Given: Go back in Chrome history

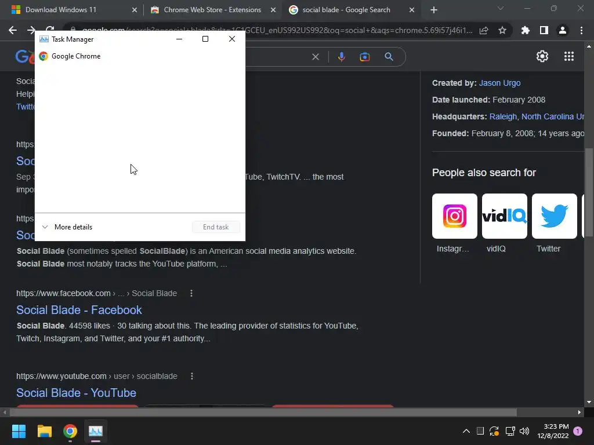Looking at the screenshot, I should point(13,30).
